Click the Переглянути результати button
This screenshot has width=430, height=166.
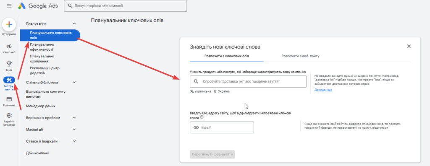tap(212, 154)
